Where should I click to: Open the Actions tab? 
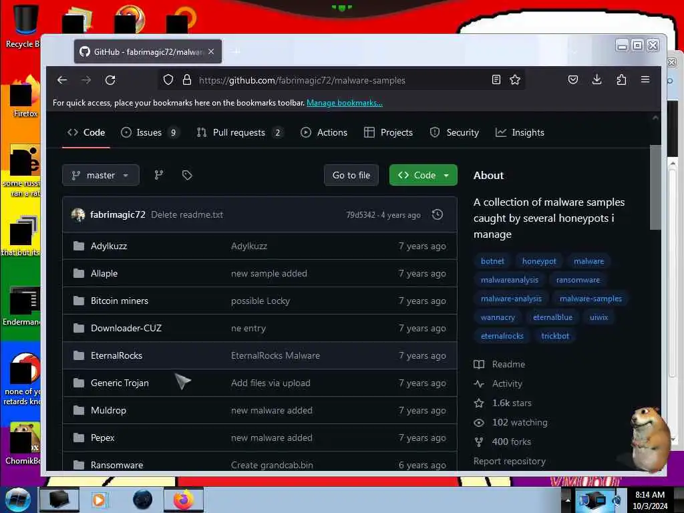[x=324, y=133]
